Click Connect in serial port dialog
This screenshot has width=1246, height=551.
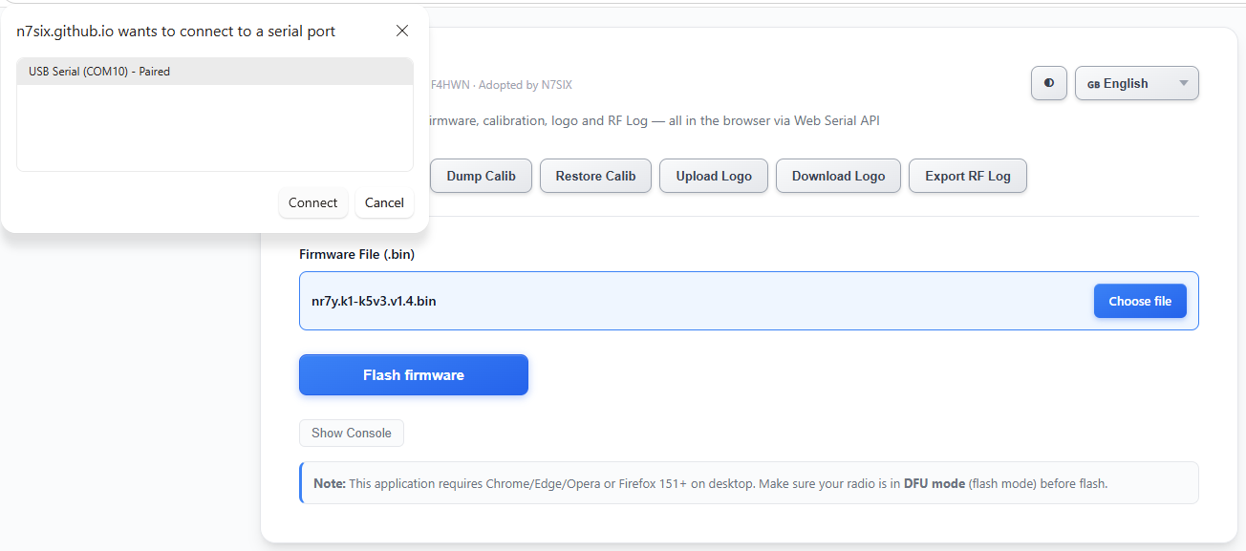coord(313,202)
